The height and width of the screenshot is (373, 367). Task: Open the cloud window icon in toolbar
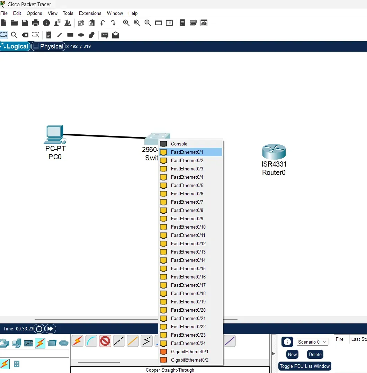coord(204,23)
